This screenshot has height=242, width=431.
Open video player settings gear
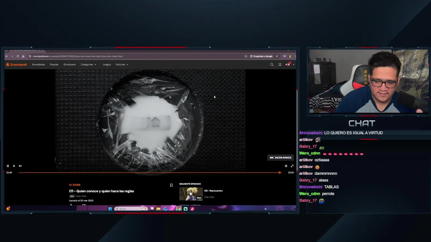[286, 166]
